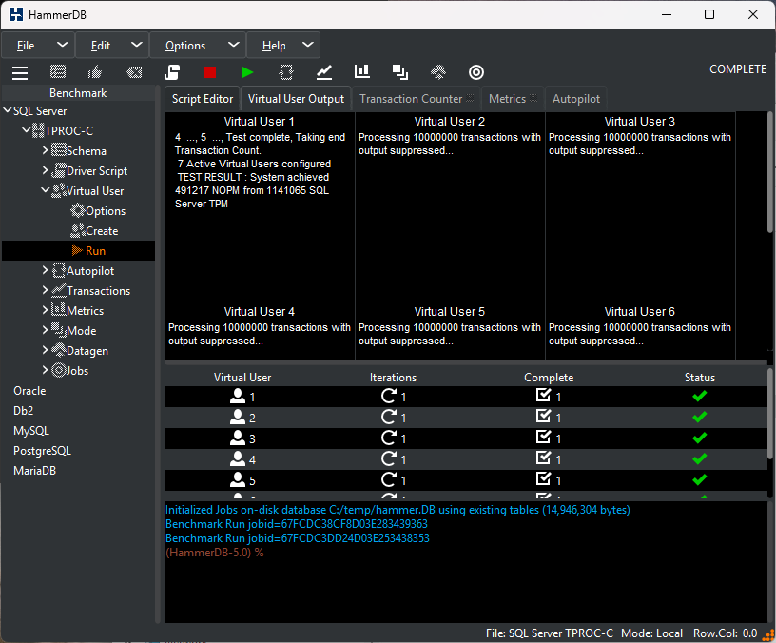
Task: Expand the Autopilot tree node
Action: [x=46, y=271]
